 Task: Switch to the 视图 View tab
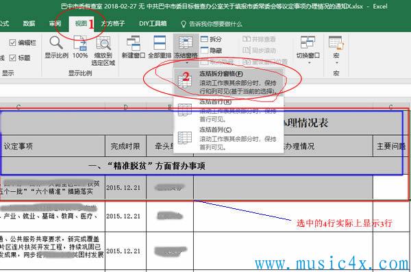(81, 24)
